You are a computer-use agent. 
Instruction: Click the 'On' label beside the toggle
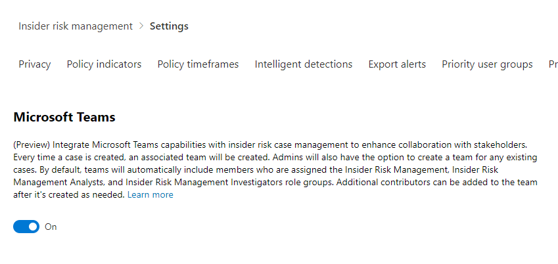pos(51,227)
